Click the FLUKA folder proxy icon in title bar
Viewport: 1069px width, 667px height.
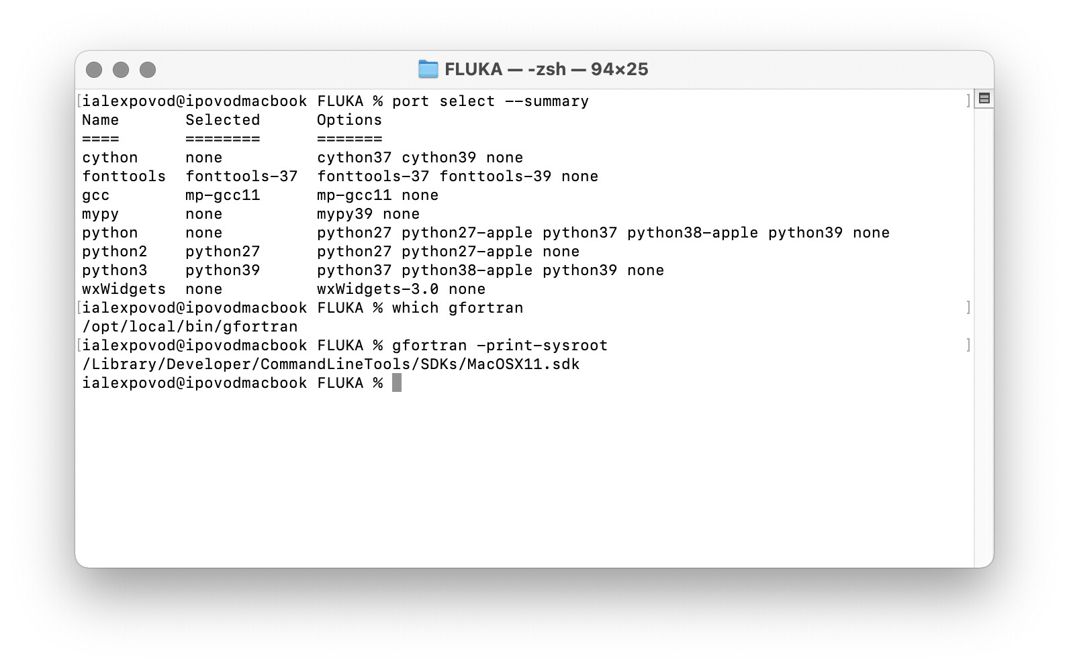[x=428, y=69]
